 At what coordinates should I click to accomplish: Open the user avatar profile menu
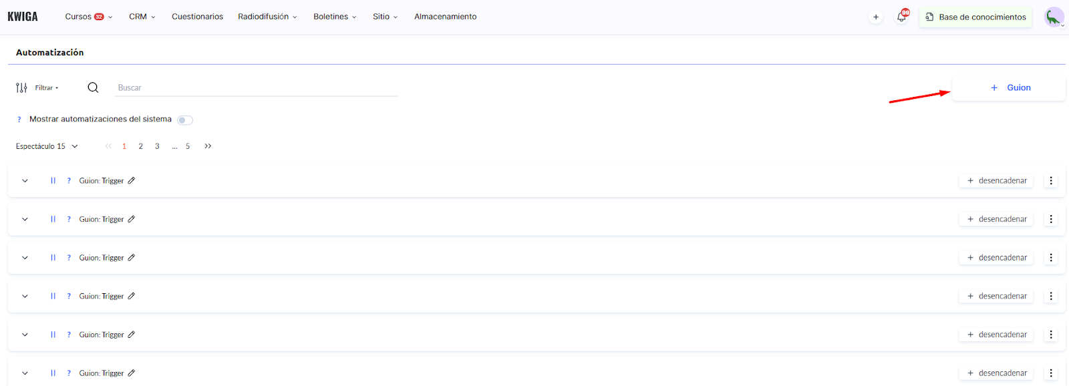[x=1054, y=17]
